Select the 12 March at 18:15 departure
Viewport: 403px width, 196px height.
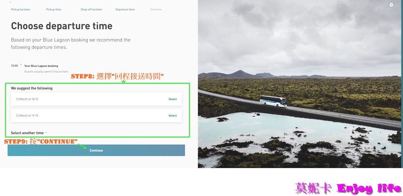[173, 99]
